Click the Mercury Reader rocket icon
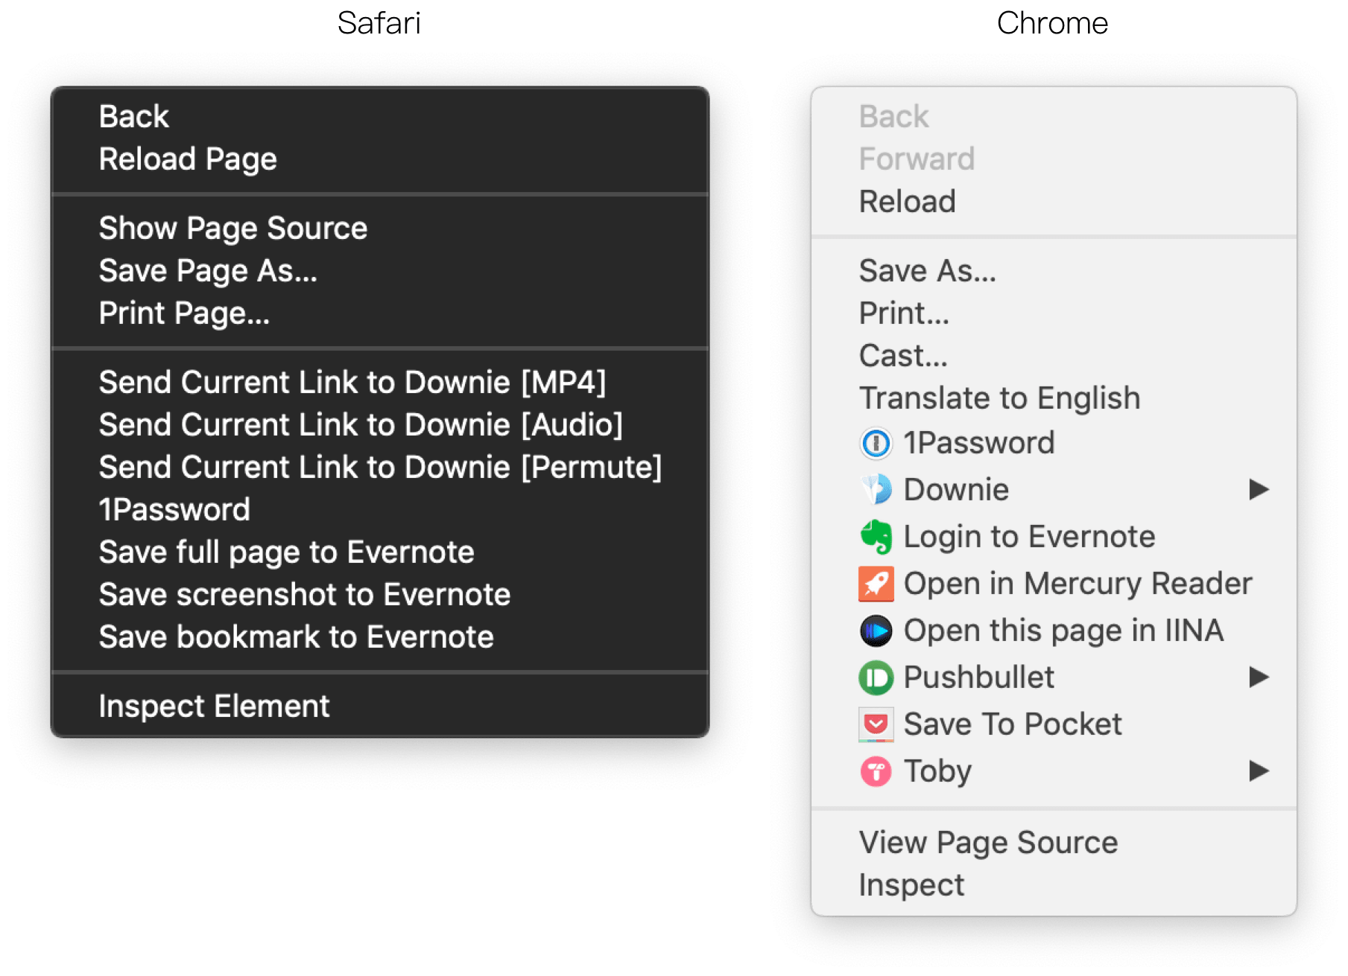Viewport: 1348px width, 976px height. pyautogui.click(x=876, y=584)
